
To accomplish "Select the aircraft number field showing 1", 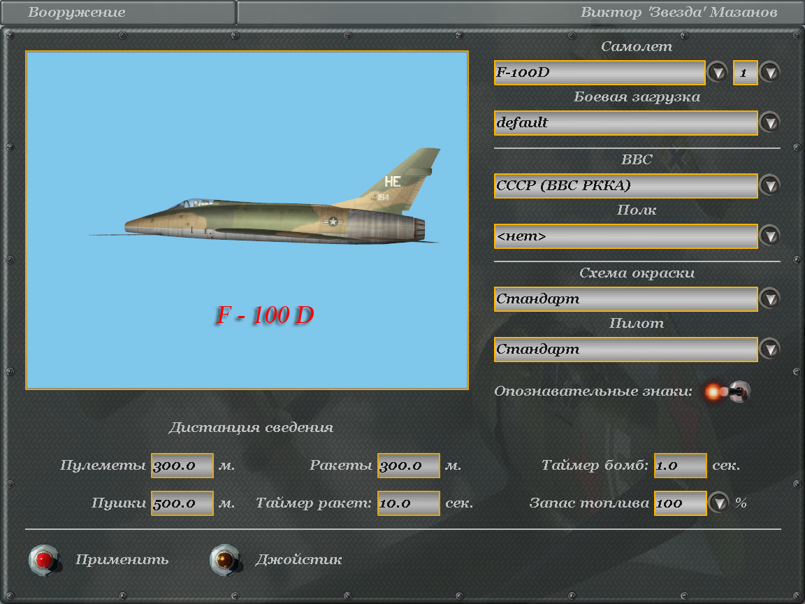I will (746, 73).
